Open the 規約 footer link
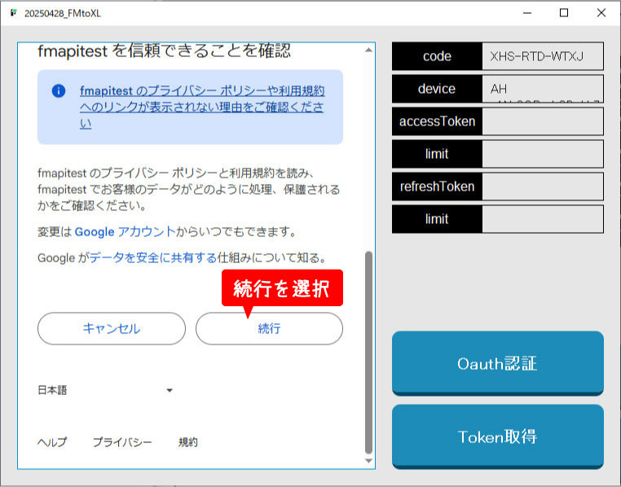The width and height of the screenshot is (621, 487). pyautogui.click(x=187, y=442)
